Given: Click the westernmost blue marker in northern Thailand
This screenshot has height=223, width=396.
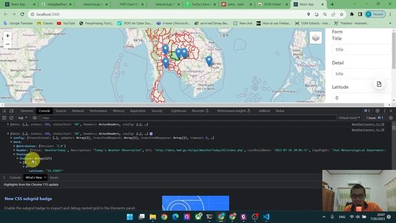Looking at the screenshot, I should click(165, 50).
